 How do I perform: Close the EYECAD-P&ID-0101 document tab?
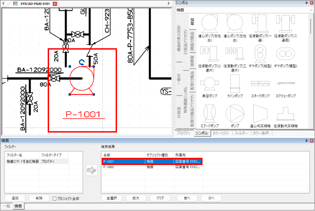pyautogui.click(x=55, y=3)
